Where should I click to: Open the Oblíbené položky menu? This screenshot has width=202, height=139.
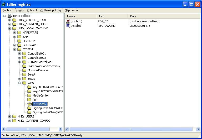51,10
